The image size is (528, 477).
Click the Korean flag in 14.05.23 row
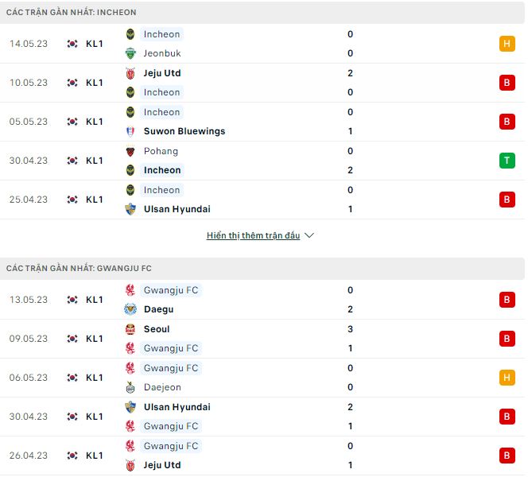tap(72, 44)
